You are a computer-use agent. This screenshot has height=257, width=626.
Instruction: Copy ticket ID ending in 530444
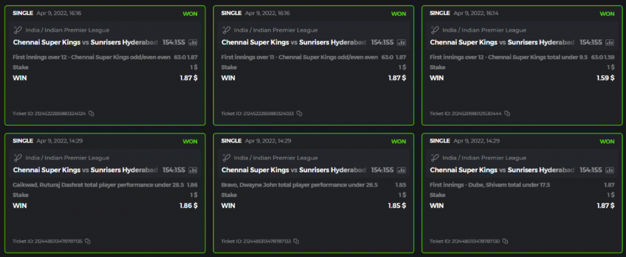tap(507, 114)
